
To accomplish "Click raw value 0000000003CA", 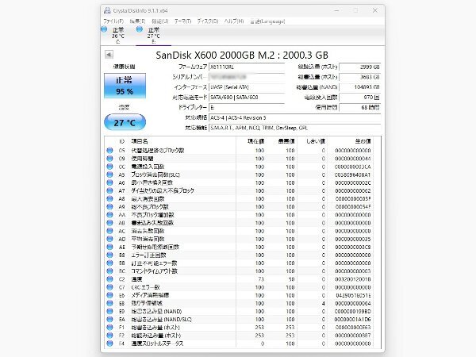I will tap(352, 167).
